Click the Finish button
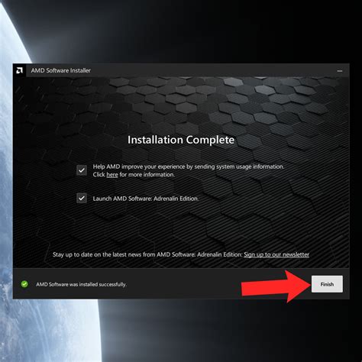This screenshot has width=362, height=362. (x=327, y=284)
